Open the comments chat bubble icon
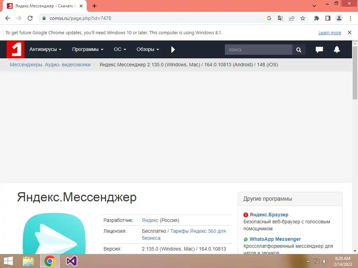 point(319,50)
